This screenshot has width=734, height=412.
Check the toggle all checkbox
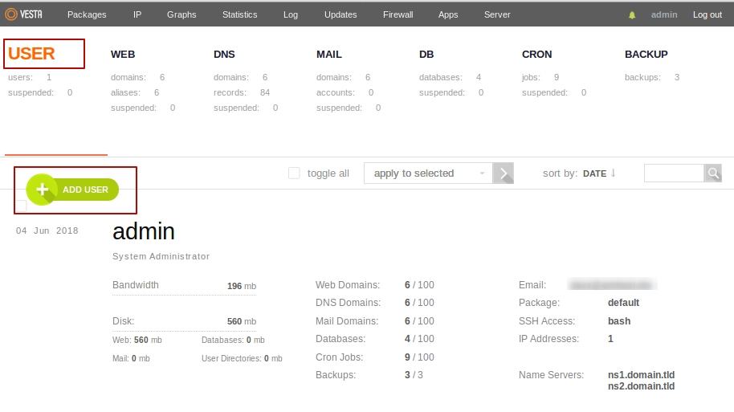294,173
